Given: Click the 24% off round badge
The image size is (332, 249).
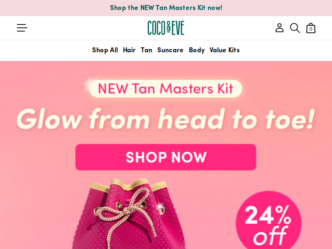Looking at the screenshot, I should (x=269, y=221).
